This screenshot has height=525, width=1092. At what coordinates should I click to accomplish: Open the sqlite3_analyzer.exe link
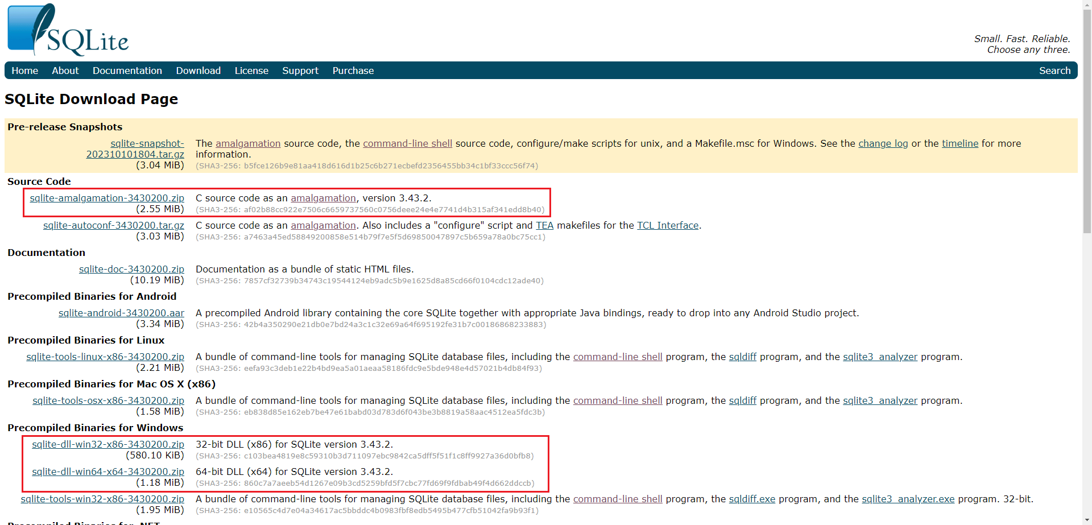[x=908, y=499]
